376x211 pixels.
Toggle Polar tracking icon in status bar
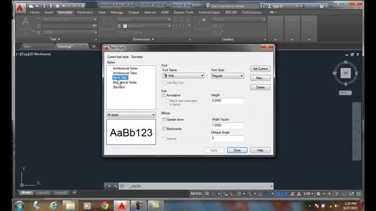click(x=239, y=194)
